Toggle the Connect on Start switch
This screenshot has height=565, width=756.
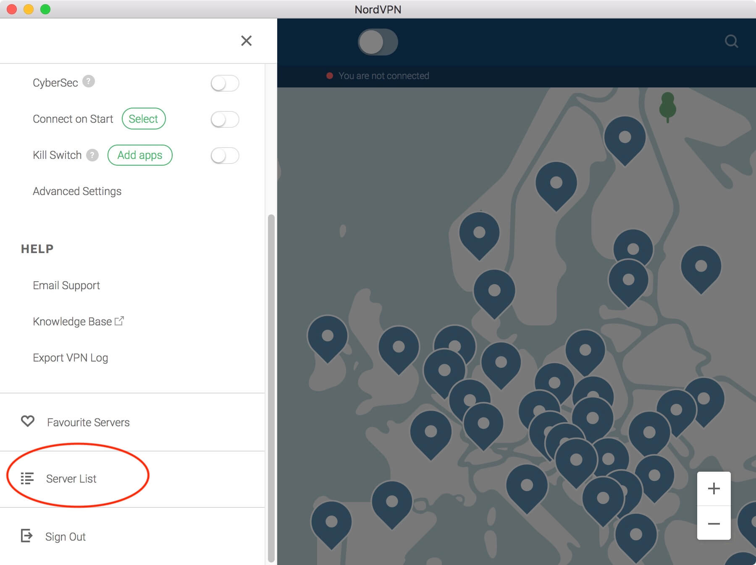[x=225, y=119]
